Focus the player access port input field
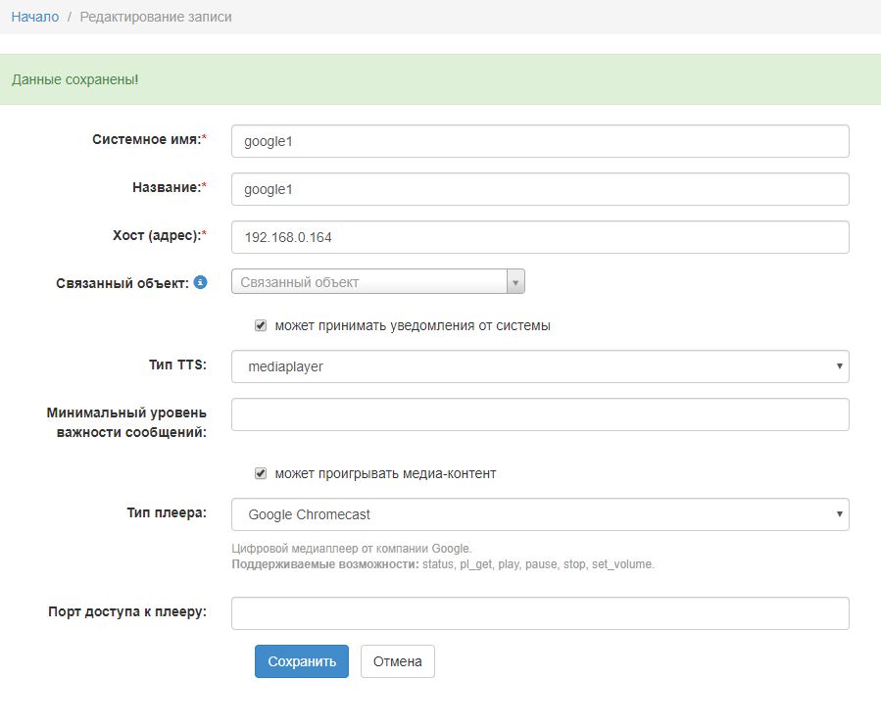The image size is (881, 728). coord(540,613)
